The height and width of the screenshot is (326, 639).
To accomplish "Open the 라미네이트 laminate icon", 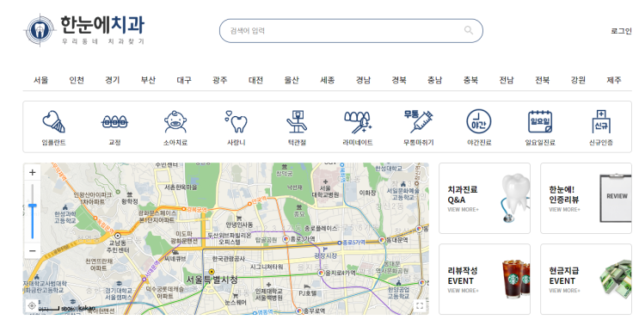I will point(358,122).
